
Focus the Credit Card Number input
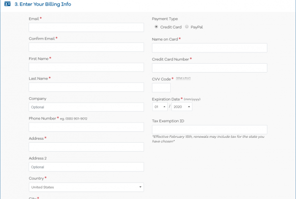pyautogui.click(x=210, y=68)
